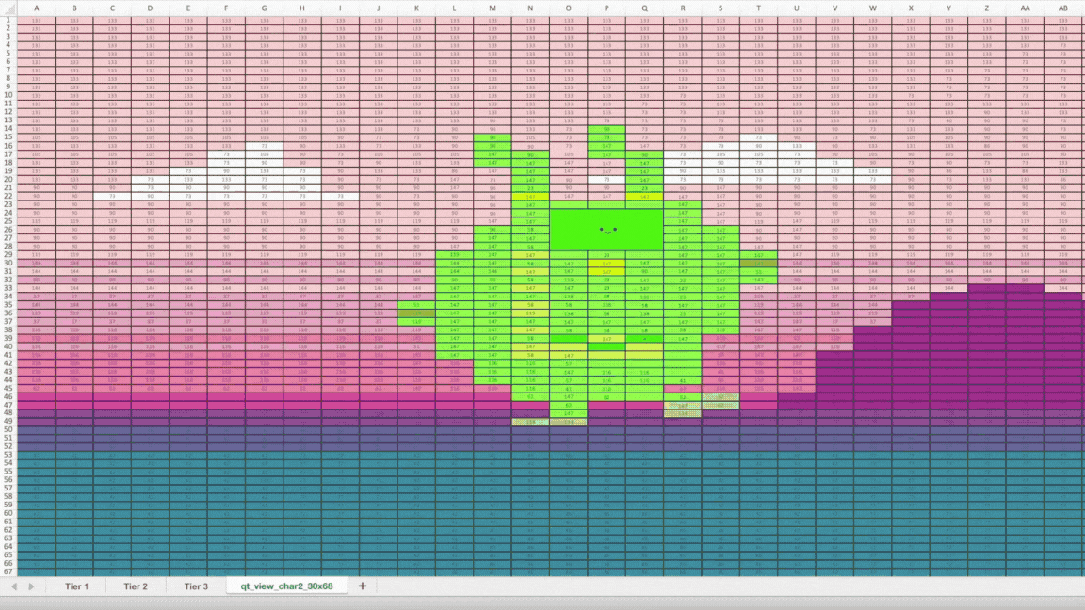Image resolution: width=1085 pixels, height=610 pixels.
Task: Switch to the Tier 1 sheet tab
Action: [x=78, y=586]
